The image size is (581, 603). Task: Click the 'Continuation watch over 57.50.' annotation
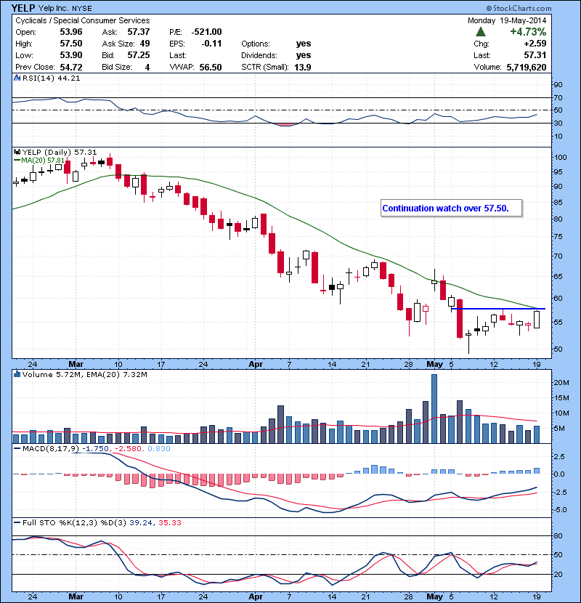tap(452, 208)
